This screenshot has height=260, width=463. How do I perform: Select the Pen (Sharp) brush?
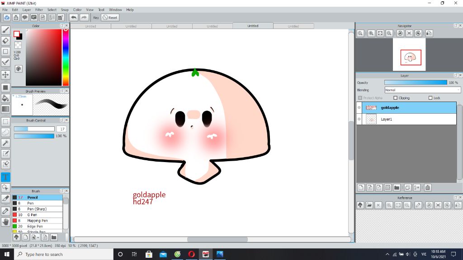click(37, 209)
